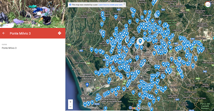Click the 'Ponte Milvio 3' panel title
This screenshot has width=214, height=111.
coord(20,33)
